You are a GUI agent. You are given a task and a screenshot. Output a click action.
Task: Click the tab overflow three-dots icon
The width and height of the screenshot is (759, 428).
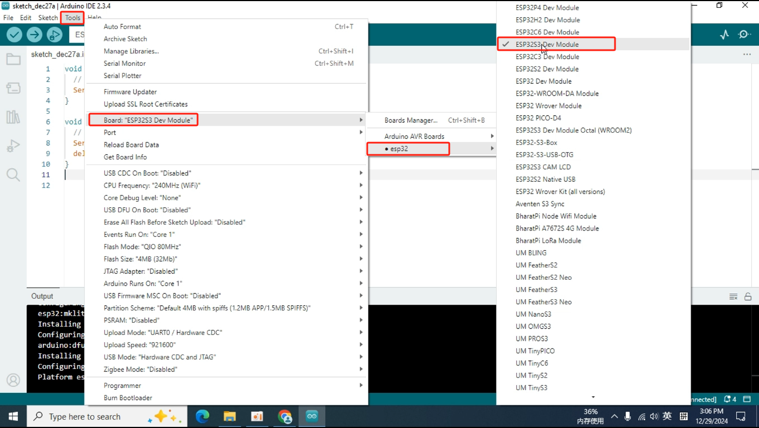point(747,55)
